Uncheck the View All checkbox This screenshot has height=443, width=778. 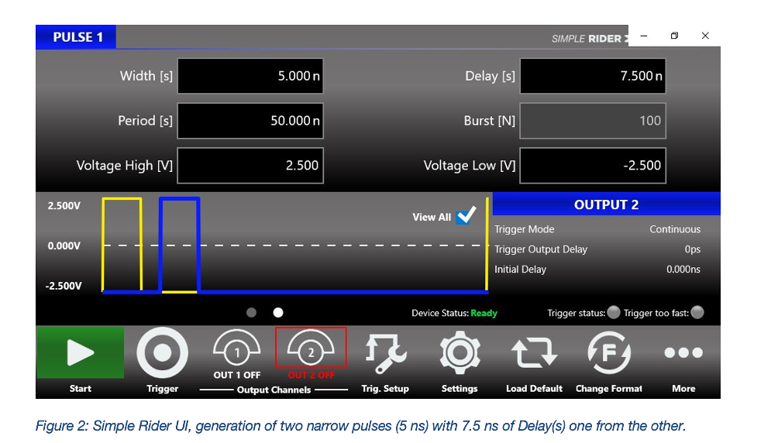pyautogui.click(x=466, y=216)
